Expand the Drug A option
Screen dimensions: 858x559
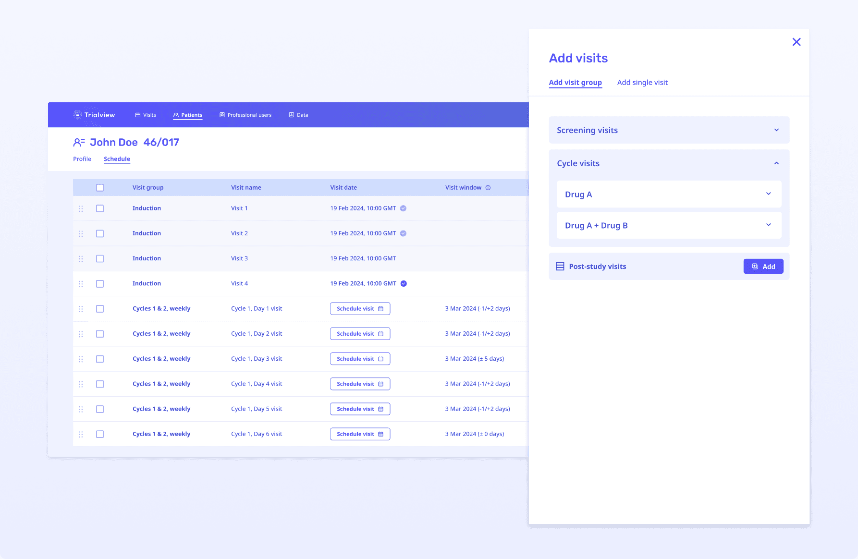(669, 194)
